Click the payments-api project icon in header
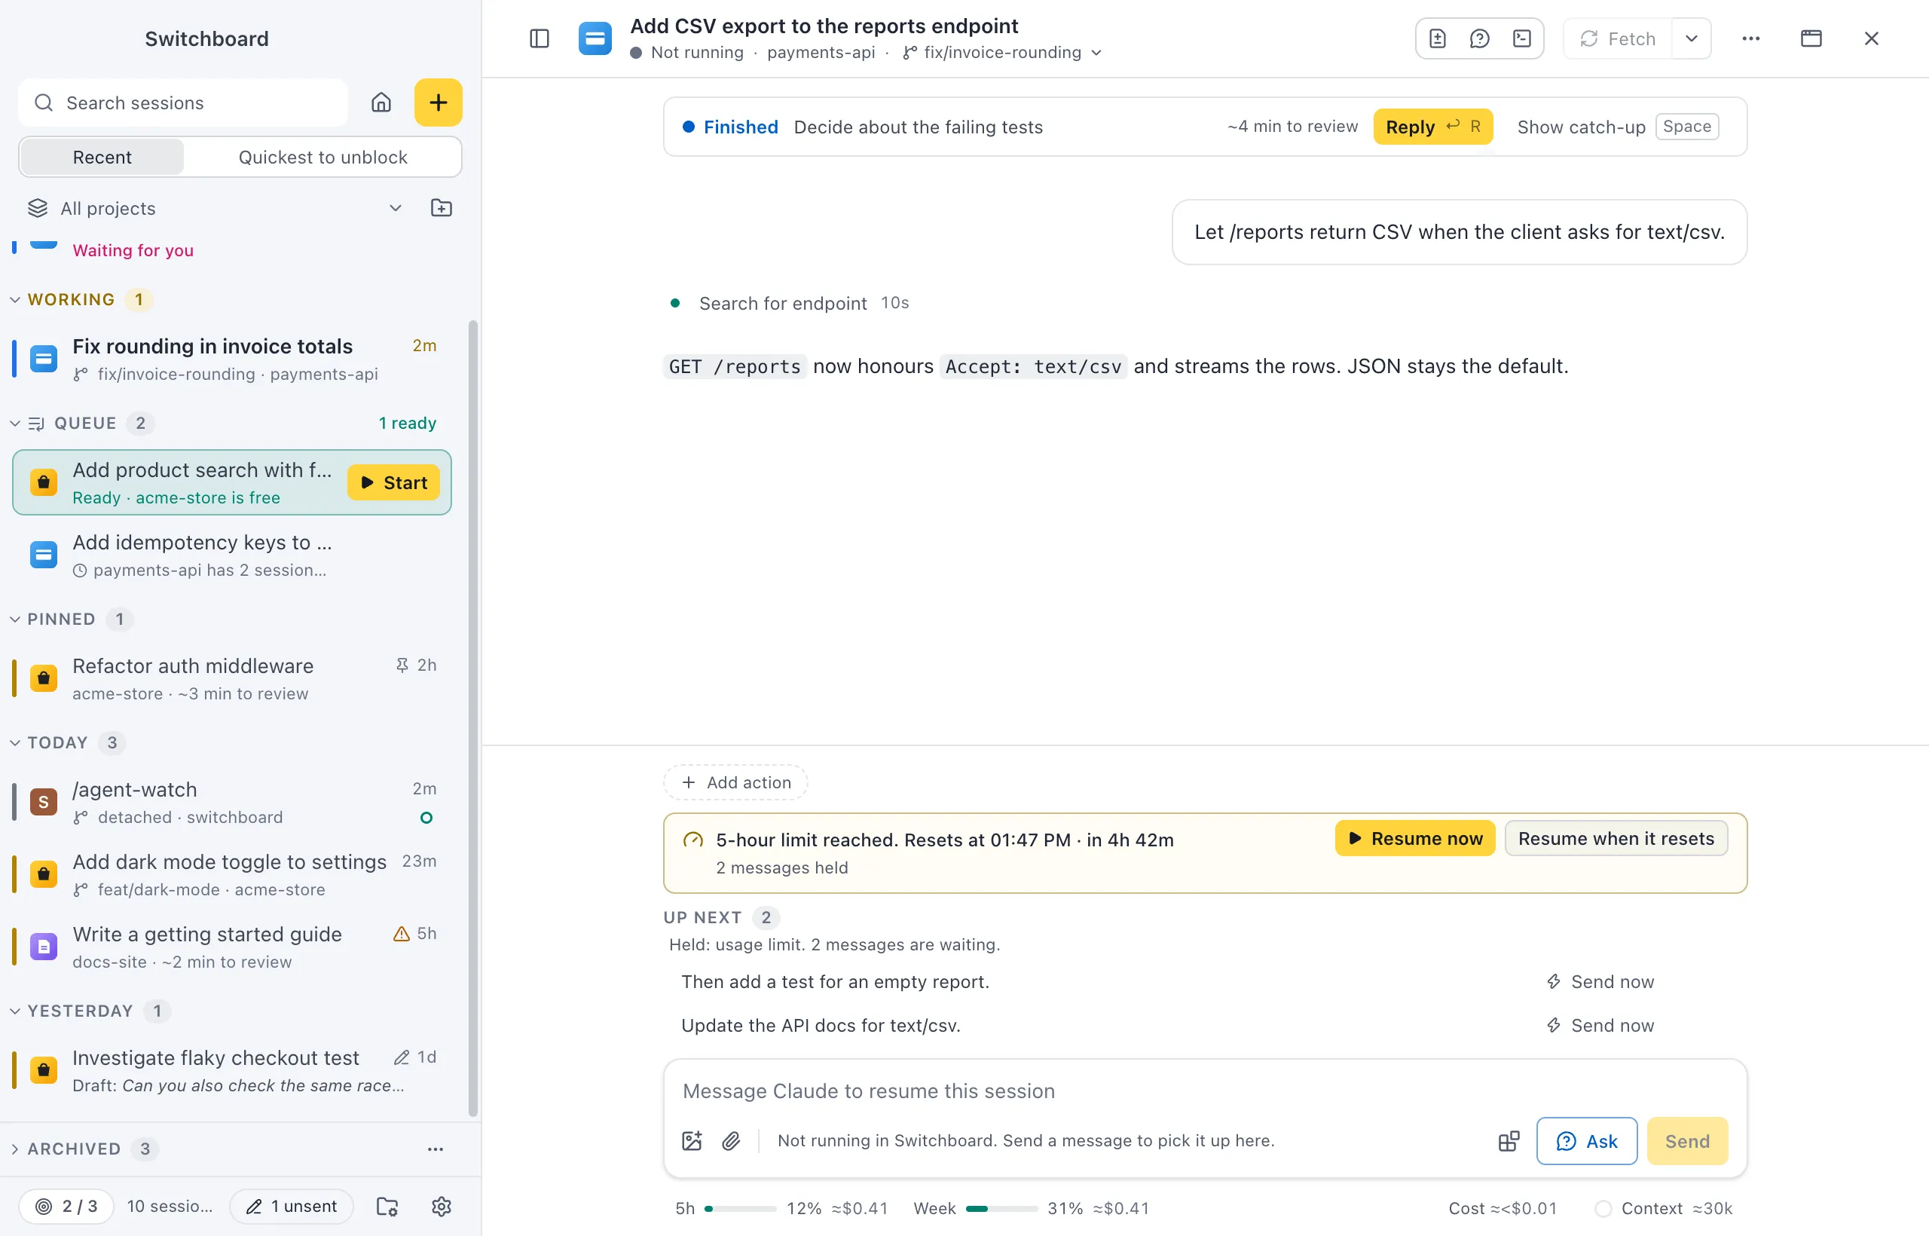The width and height of the screenshot is (1929, 1236). 595,38
